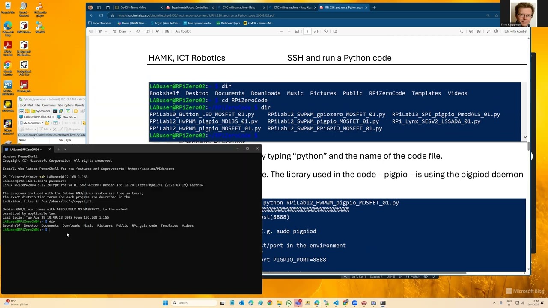Open the Go4DP Teams bookmark in favorites bar

click(258, 23)
